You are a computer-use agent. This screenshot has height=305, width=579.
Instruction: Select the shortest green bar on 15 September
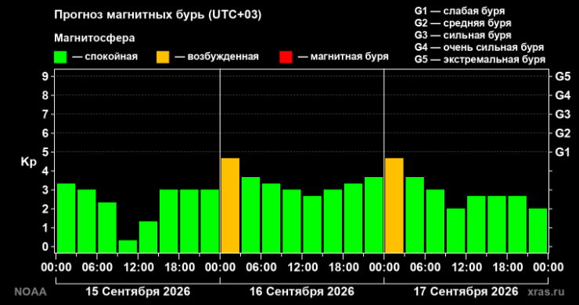(128, 246)
